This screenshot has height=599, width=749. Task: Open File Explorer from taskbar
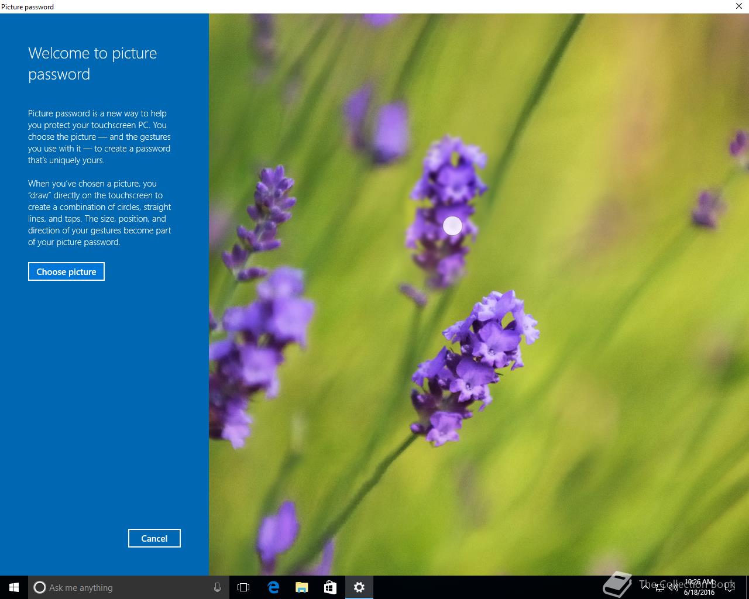(x=301, y=587)
